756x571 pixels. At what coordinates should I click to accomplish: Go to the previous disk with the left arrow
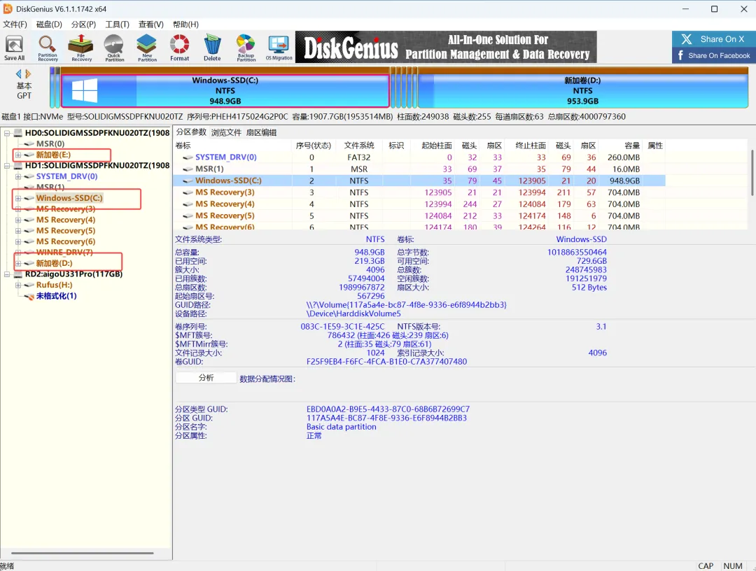(x=19, y=73)
